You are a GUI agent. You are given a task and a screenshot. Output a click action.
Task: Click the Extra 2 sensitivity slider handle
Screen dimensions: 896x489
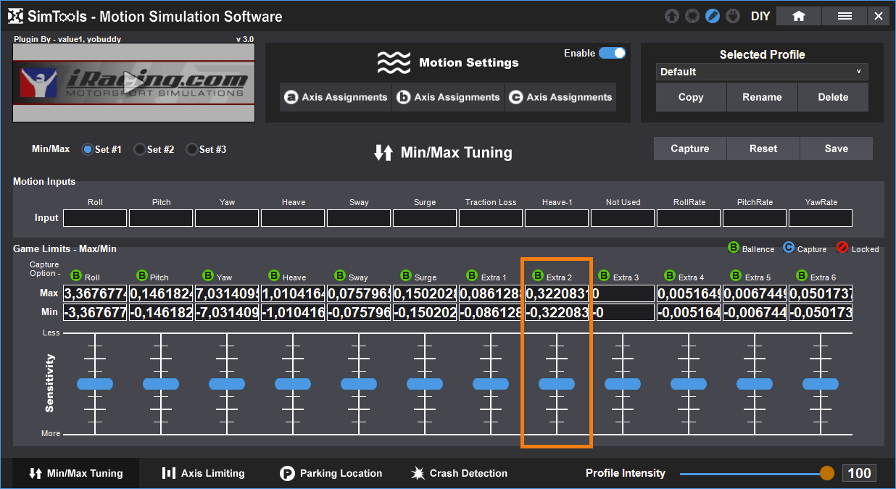(557, 383)
